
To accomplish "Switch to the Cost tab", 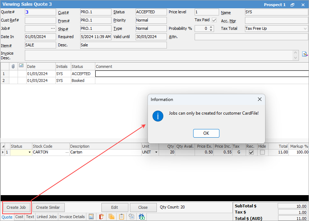I will click(x=19, y=217).
